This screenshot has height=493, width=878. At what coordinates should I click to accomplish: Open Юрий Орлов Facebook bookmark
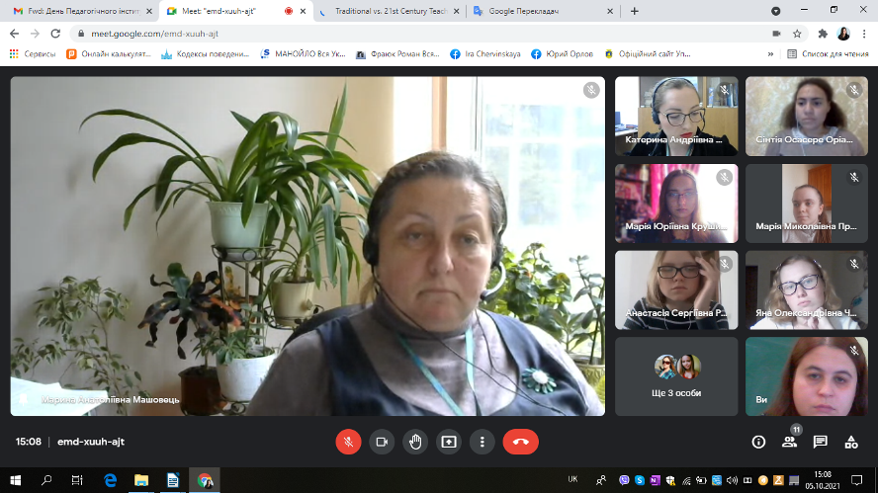[x=563, y=54]
